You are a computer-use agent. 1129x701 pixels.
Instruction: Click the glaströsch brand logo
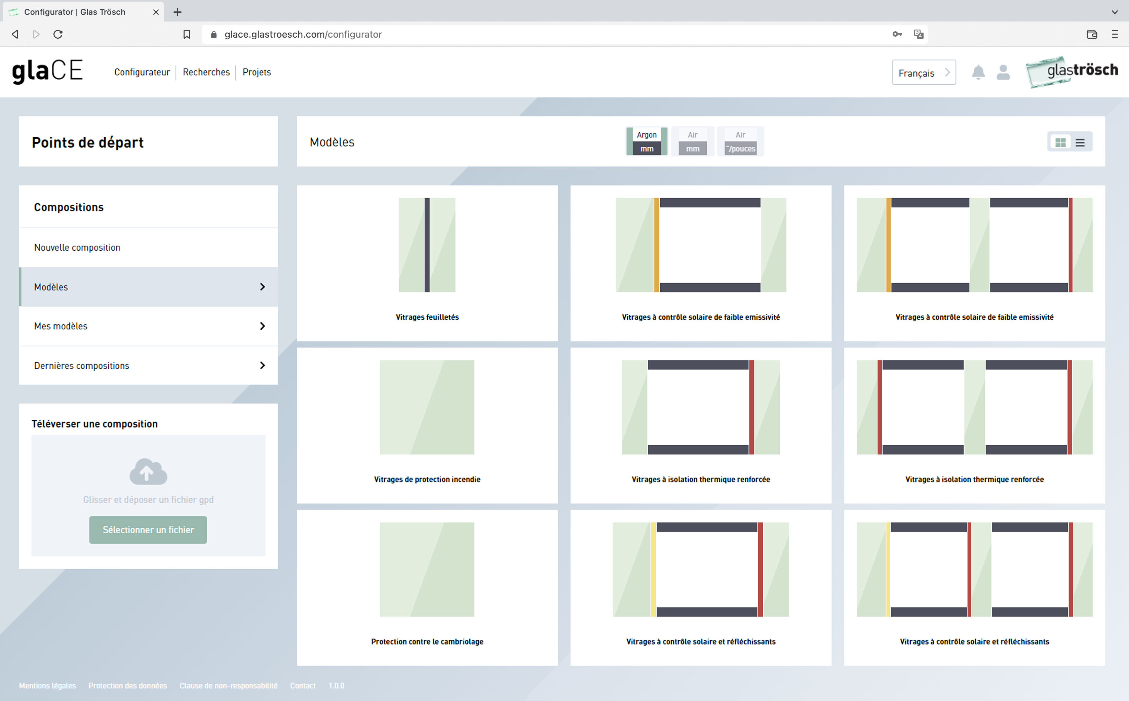pyautogui.click(x=1072, y=72)
